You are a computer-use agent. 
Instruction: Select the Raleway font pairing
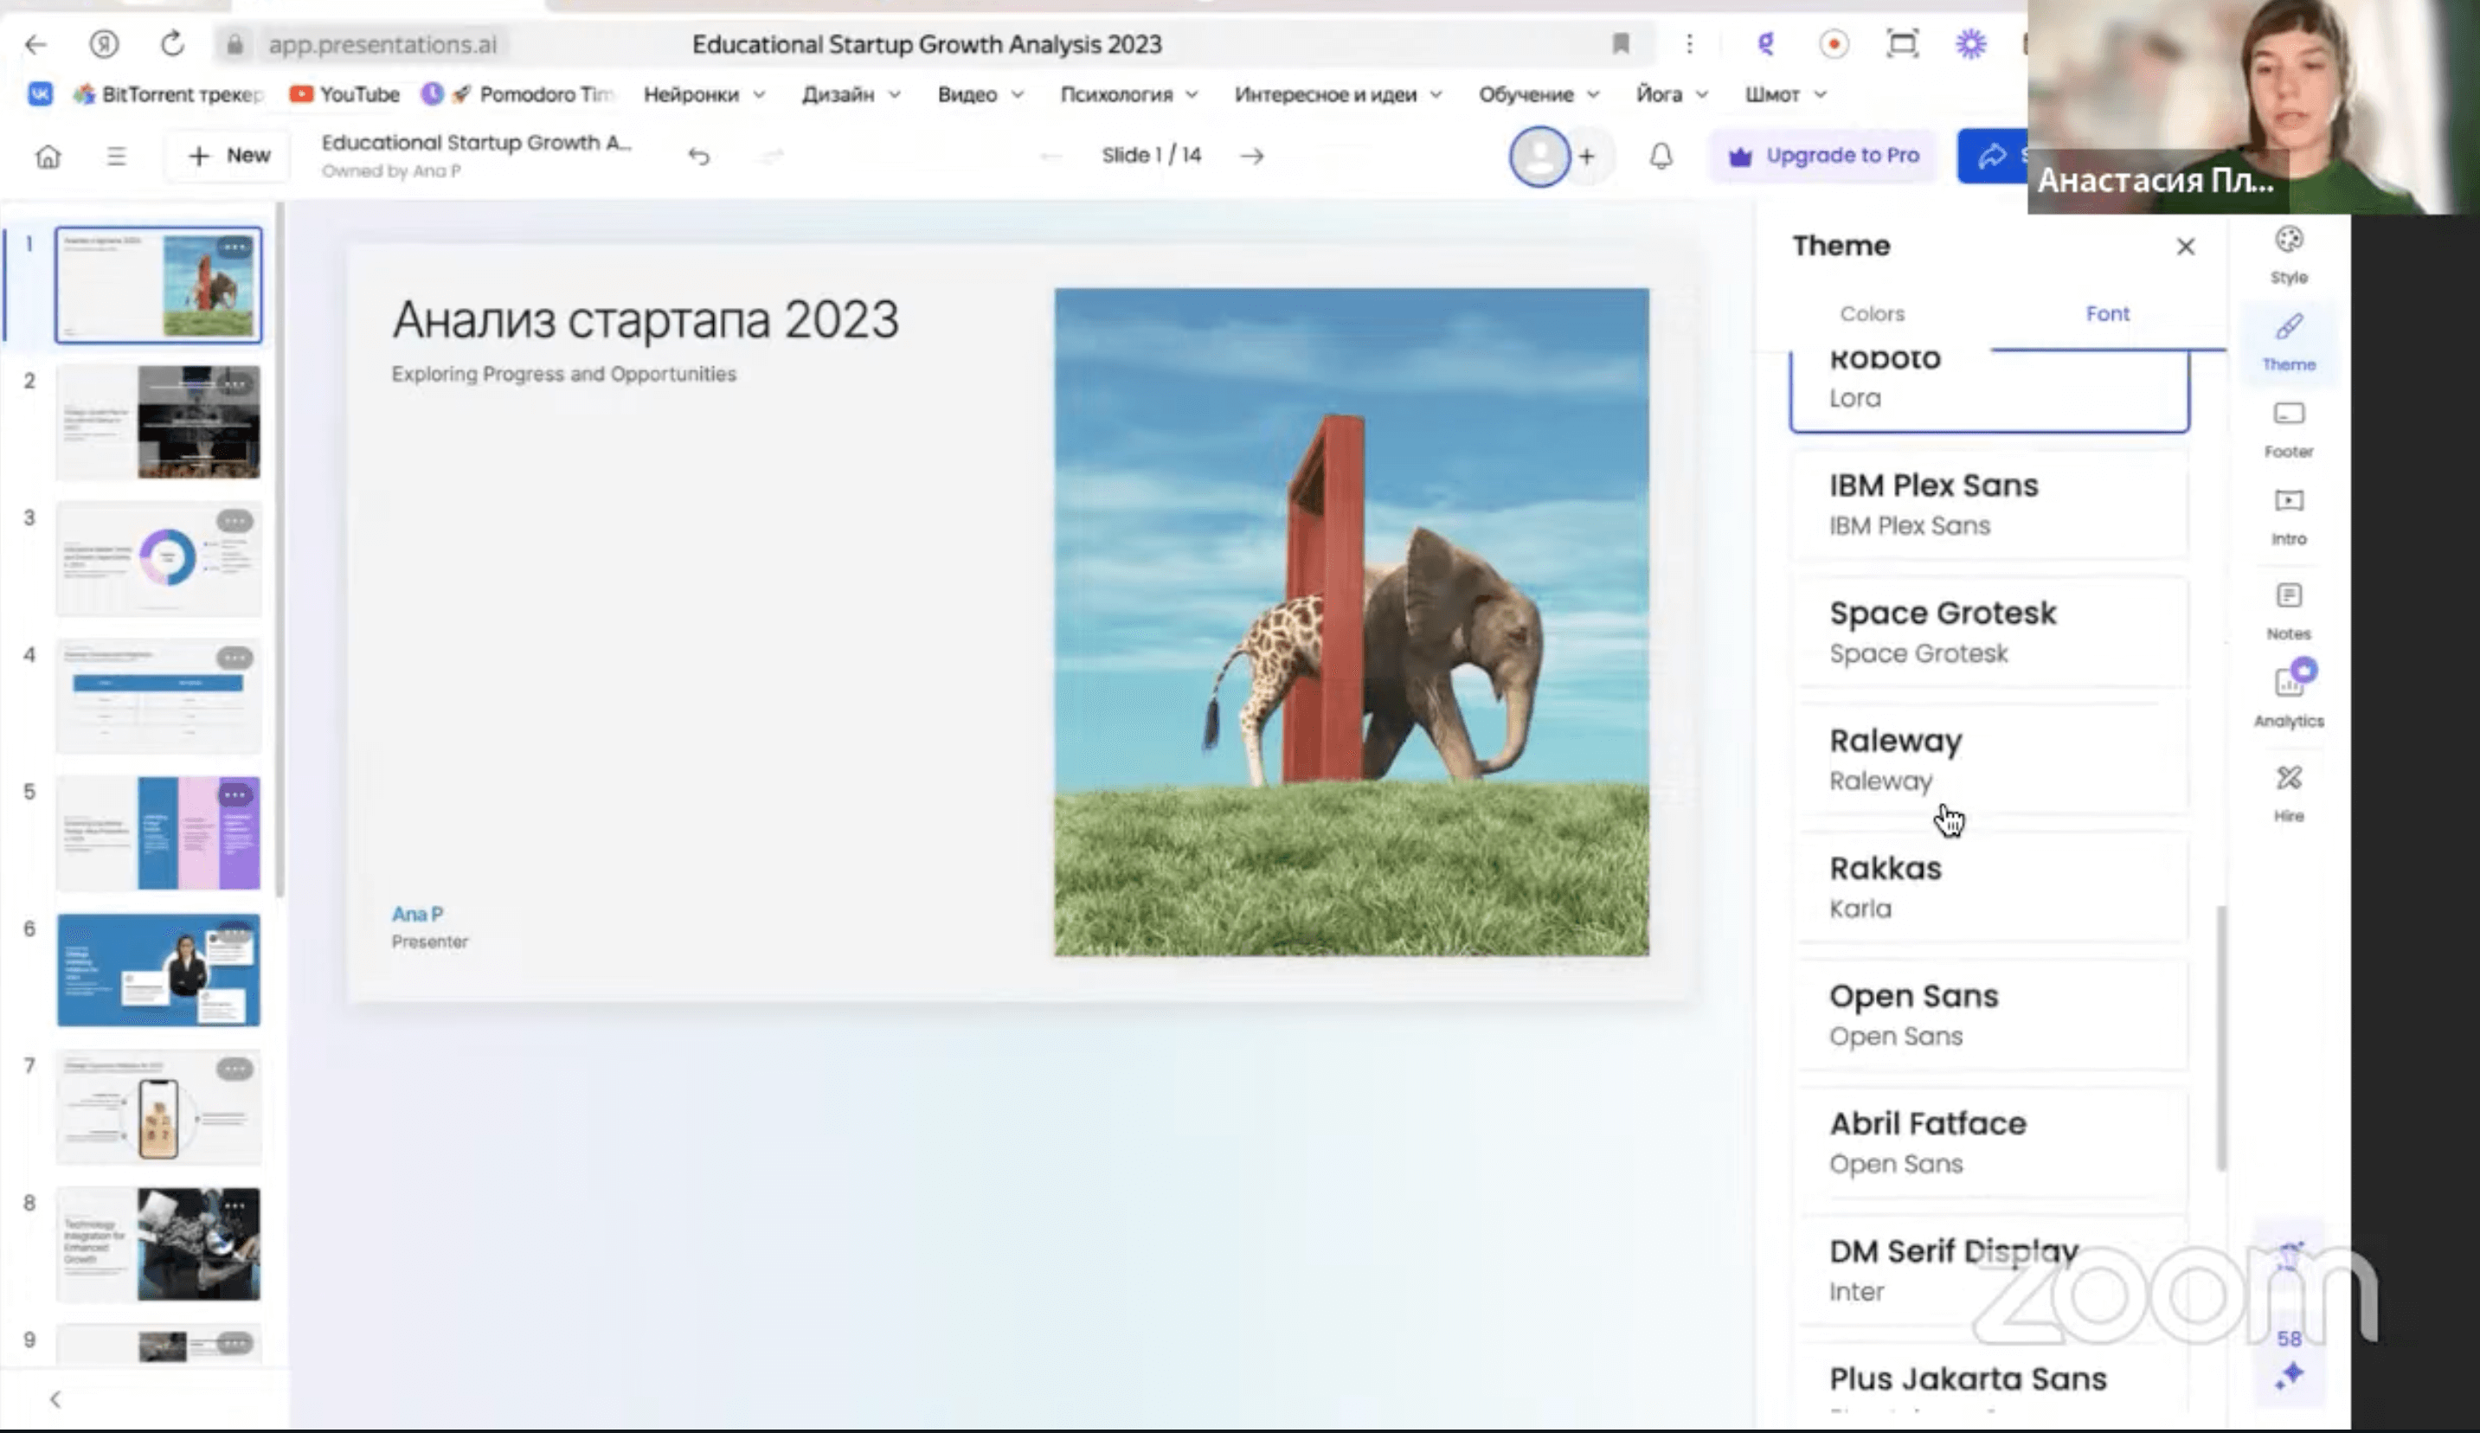[1988, 759]
